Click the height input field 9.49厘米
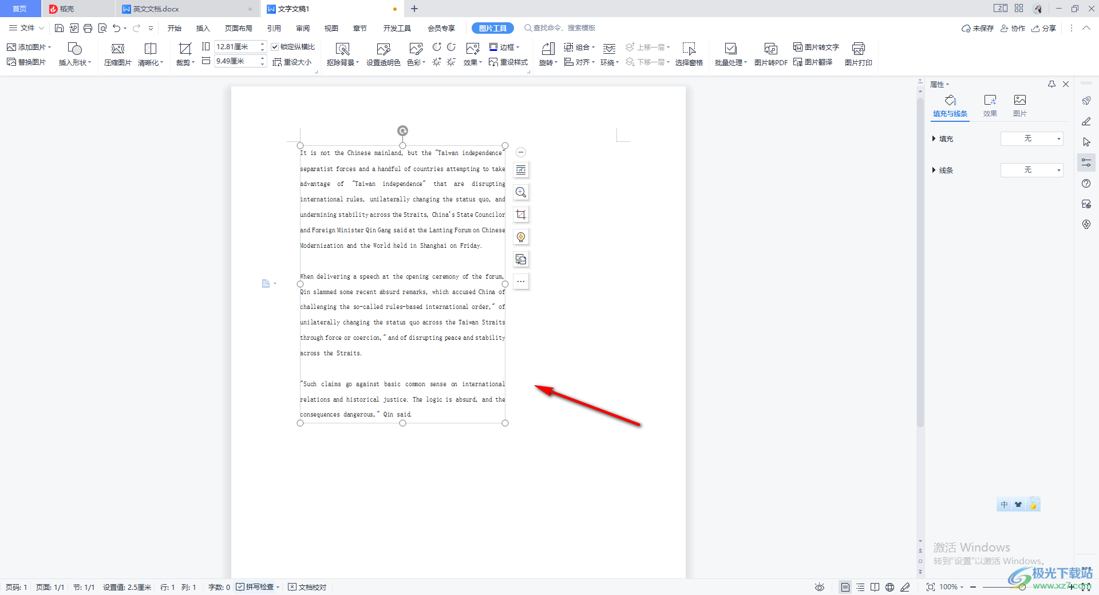This screenshot has height=595, width=1099. pos(236,61)
